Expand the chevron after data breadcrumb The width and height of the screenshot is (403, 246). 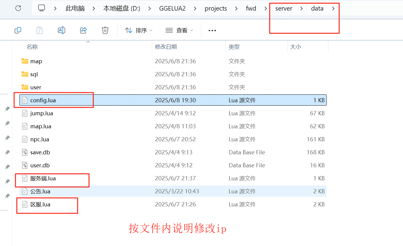[x=334, y=8]
